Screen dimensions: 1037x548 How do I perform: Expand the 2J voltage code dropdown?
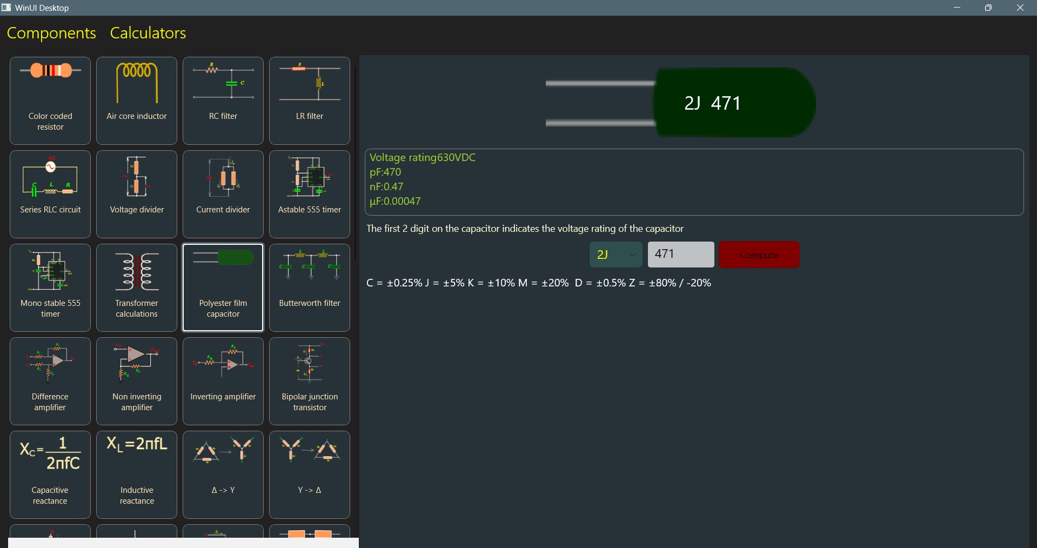(615, 255)
